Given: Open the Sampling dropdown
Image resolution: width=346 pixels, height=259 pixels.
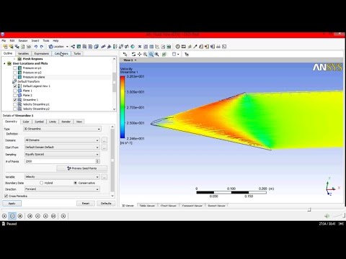Looking at the screenshot, I should [62, 154].
